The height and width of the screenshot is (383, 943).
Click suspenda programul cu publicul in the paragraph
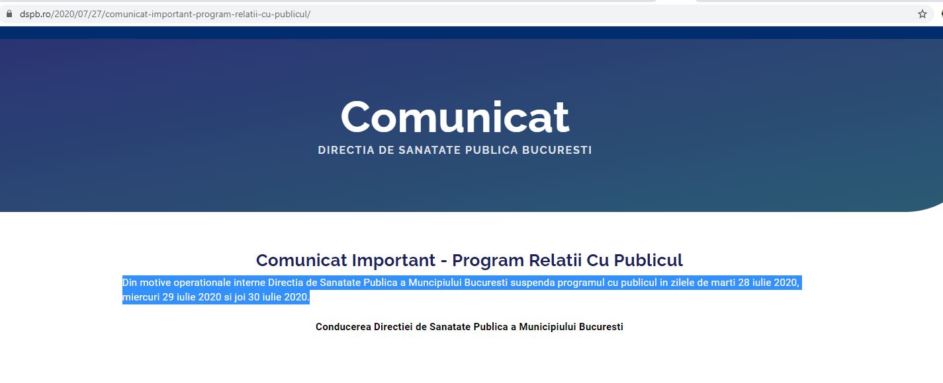(584, 283)
